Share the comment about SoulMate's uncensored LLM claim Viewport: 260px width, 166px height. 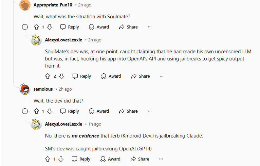(x=141, y=76)
